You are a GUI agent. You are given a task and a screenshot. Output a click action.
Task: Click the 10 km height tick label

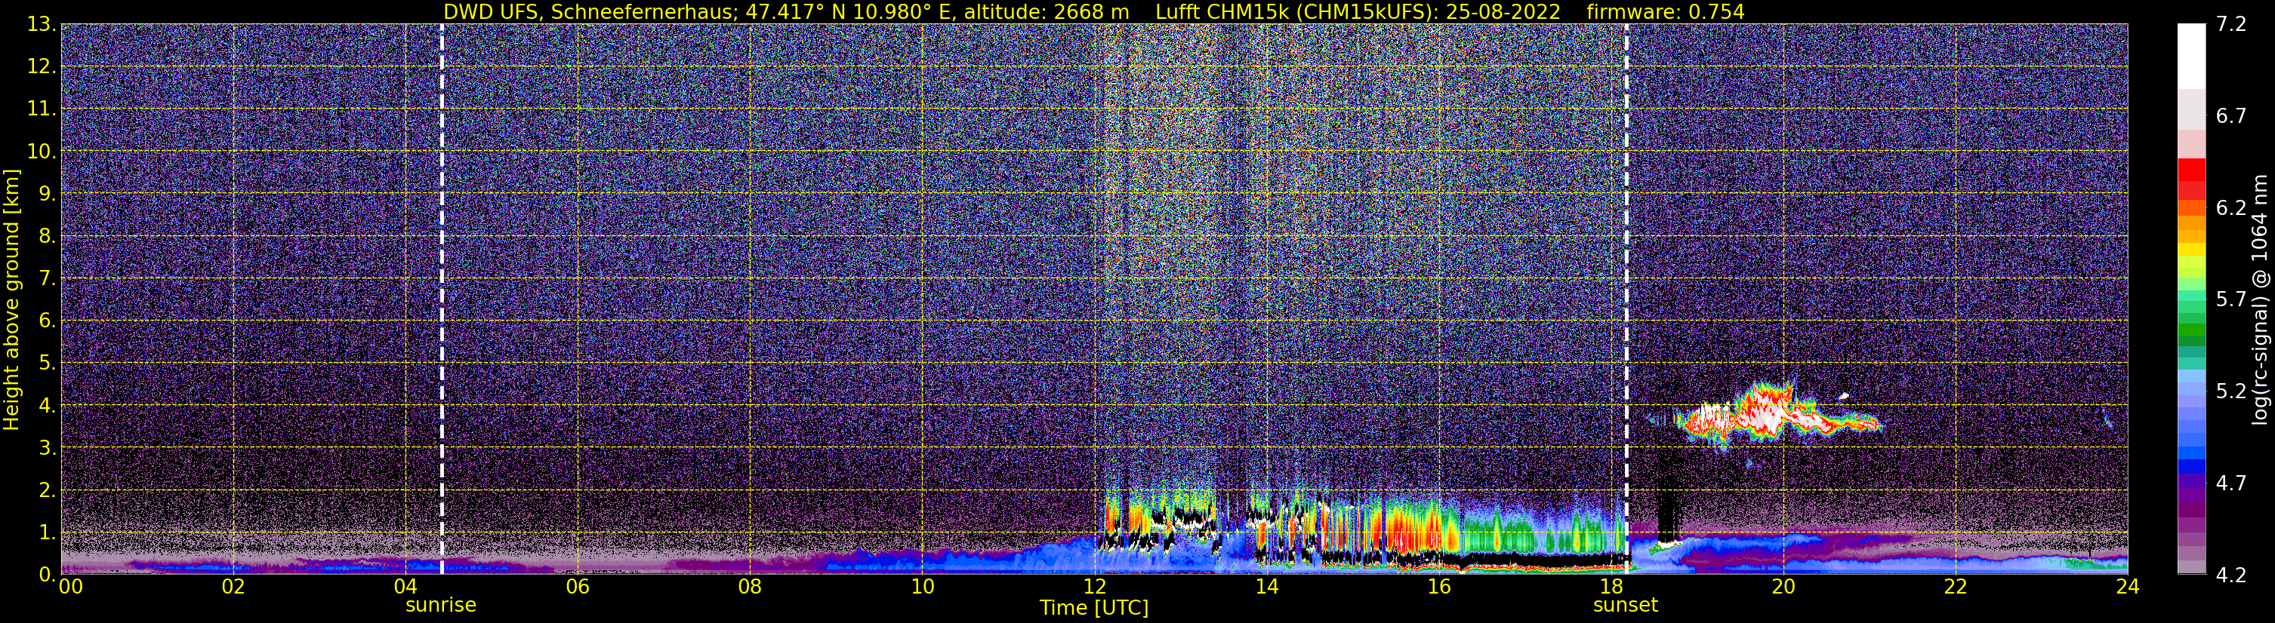point(43,151)
